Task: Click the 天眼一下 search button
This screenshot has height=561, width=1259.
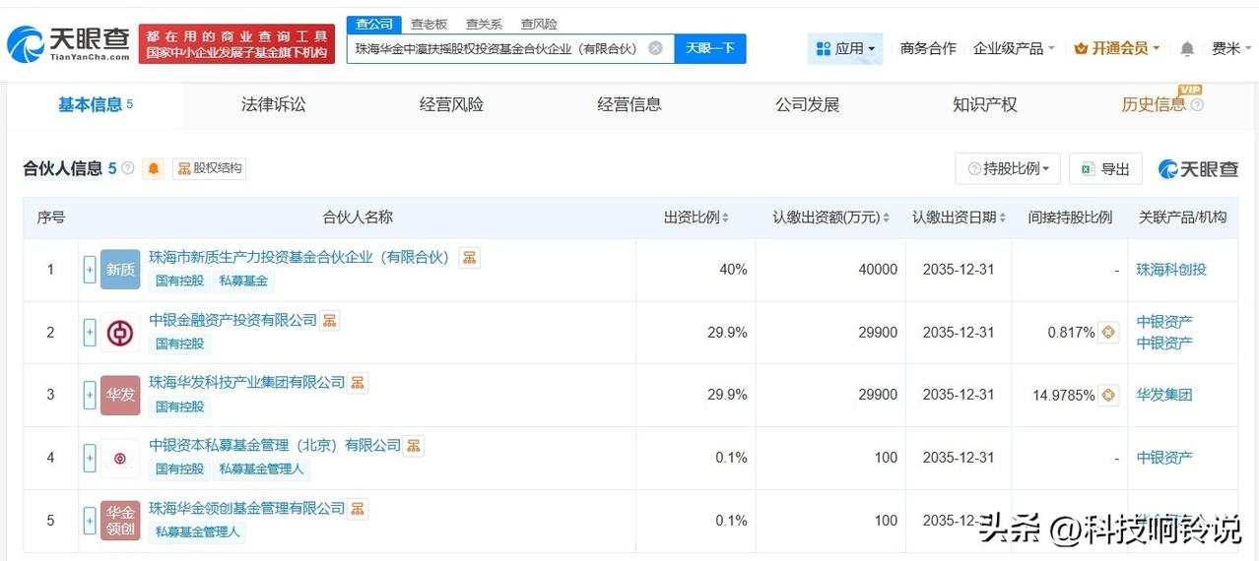Action: (x=710, y=48)
